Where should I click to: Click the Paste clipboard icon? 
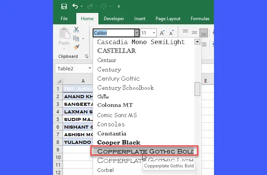click(x=64, y=33)
